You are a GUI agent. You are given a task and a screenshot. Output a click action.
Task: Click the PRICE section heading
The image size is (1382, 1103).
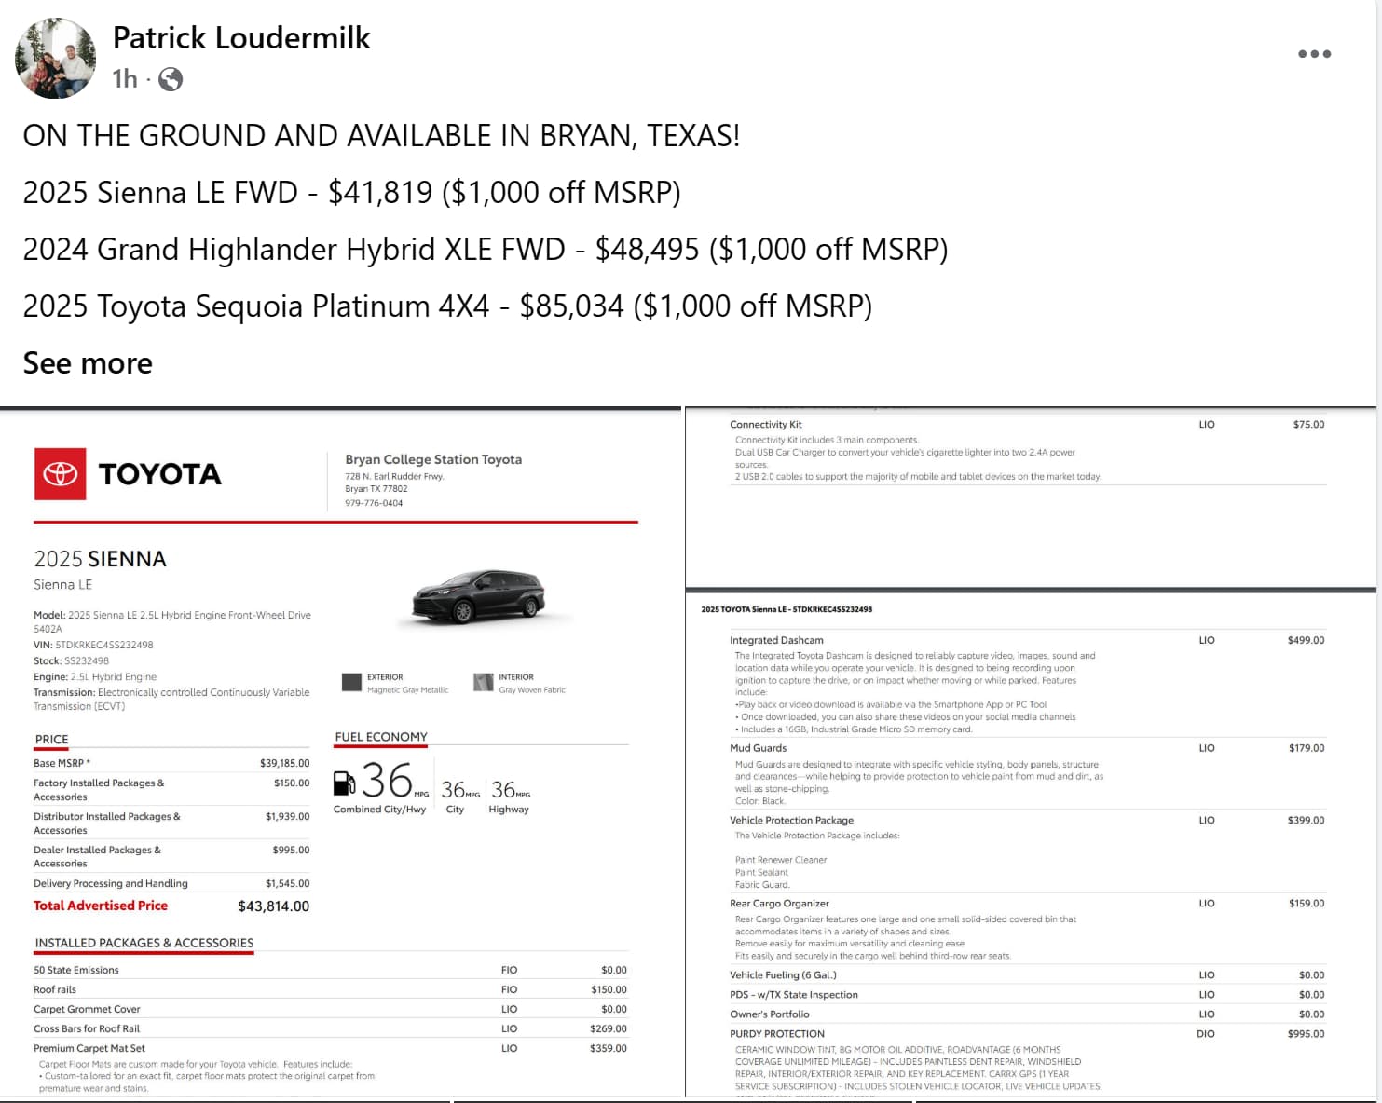pyautogui.click(x=51, y=740)
